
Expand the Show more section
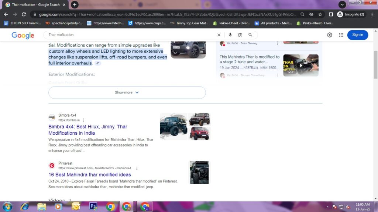[x=127, y=92]
